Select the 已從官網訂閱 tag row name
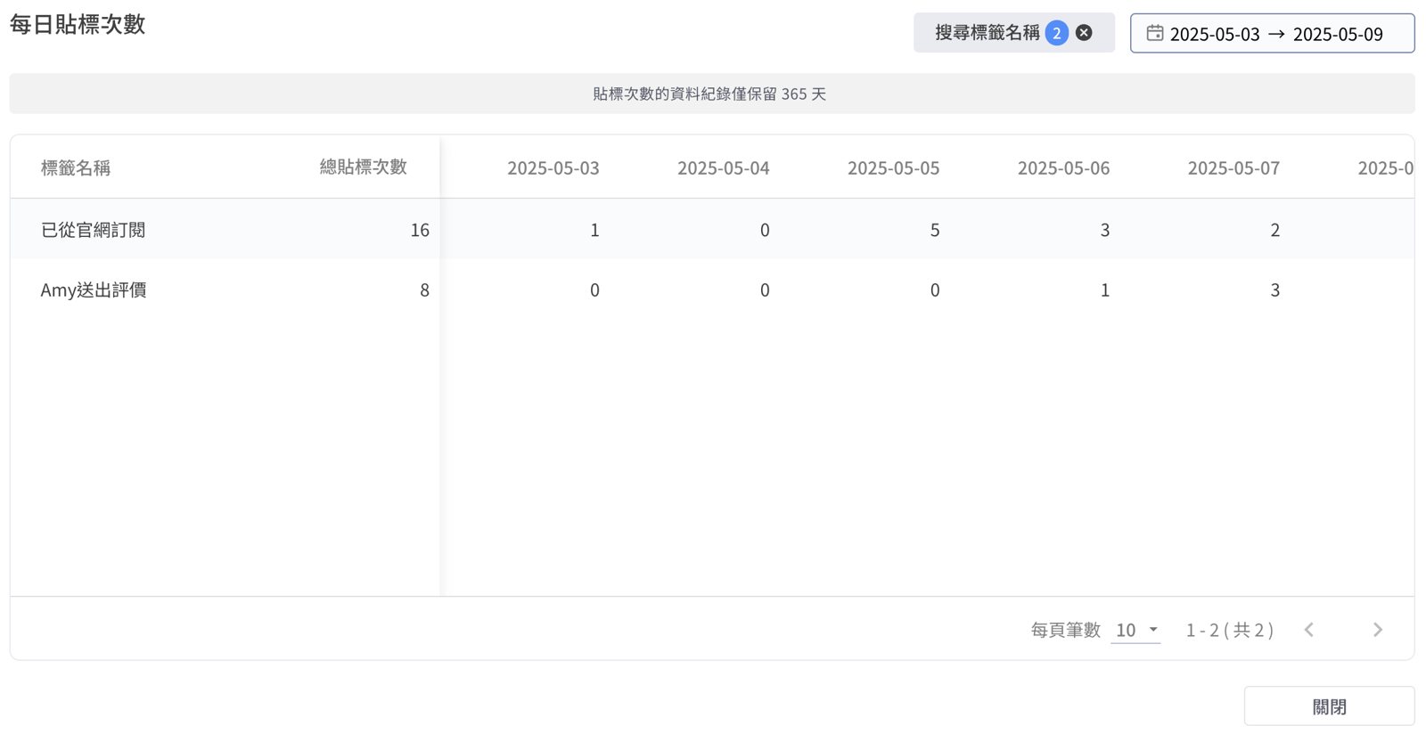Screen dimensions: 1426x734 pos(94,230)
